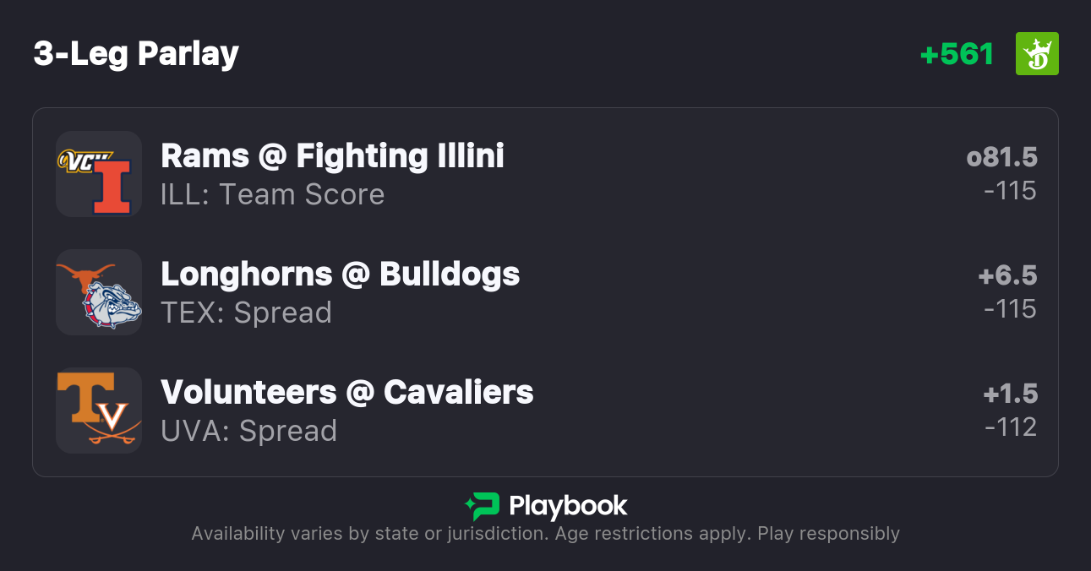Click the TEX: Spread label

246,313
